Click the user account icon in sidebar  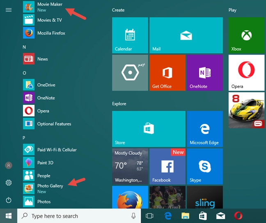(x=9, y=165)
